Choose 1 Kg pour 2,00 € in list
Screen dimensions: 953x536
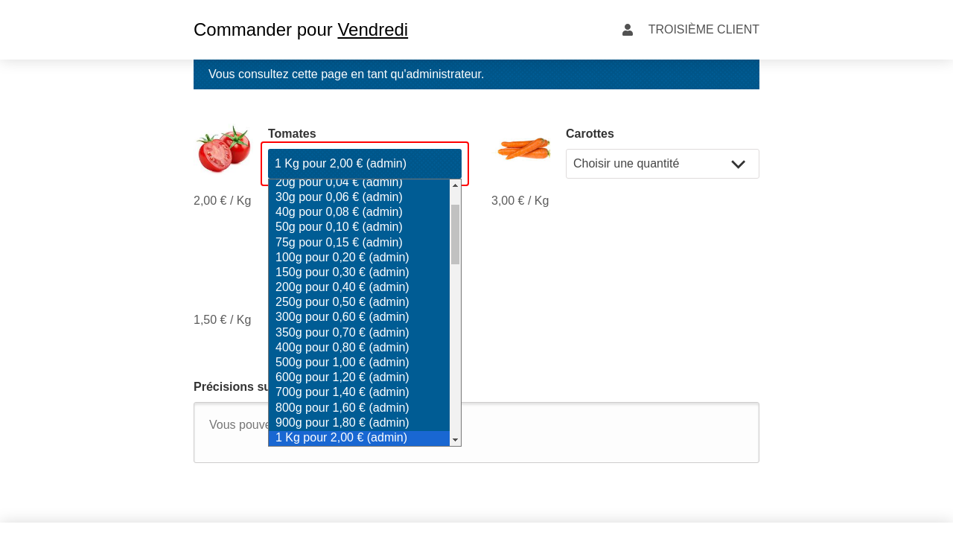pyautogui.click(x=342, y=438)
